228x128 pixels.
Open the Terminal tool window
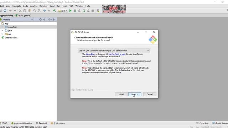tap(41, 123)
